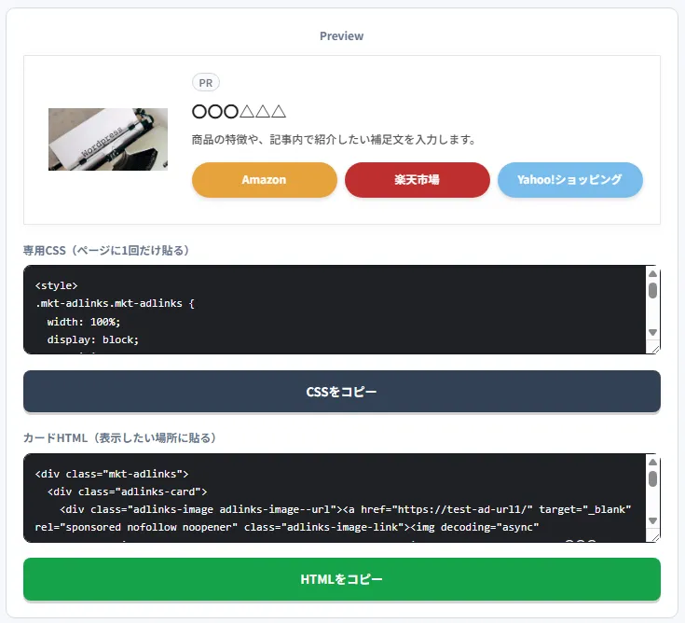This screenshot has height=623, width=685.
Task: Click scroll-down arrow of CSS code box
Action: 652,332
